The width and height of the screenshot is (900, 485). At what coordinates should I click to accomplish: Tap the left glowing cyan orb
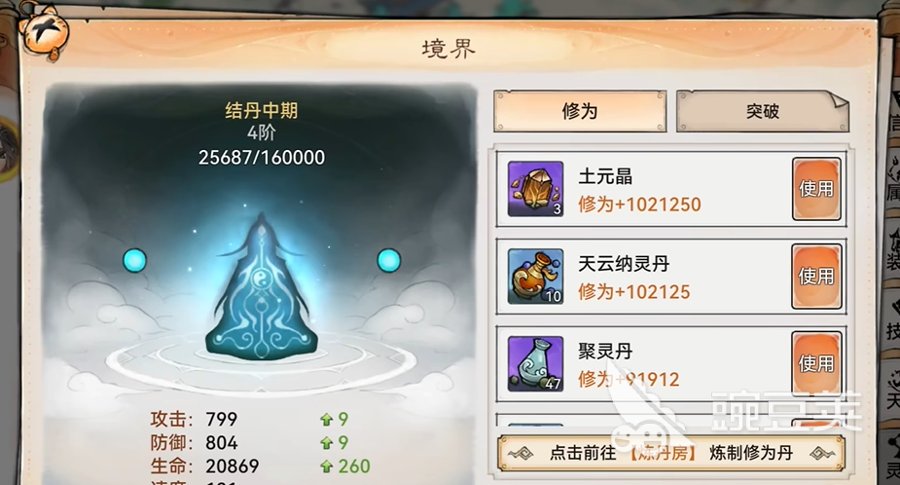tap(135, 261)
